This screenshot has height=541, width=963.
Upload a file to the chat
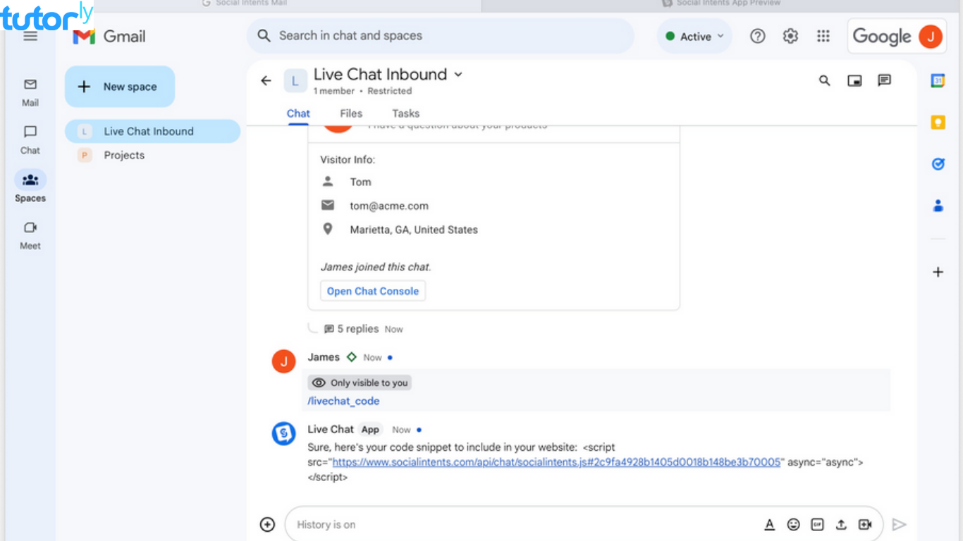point(841,524)
